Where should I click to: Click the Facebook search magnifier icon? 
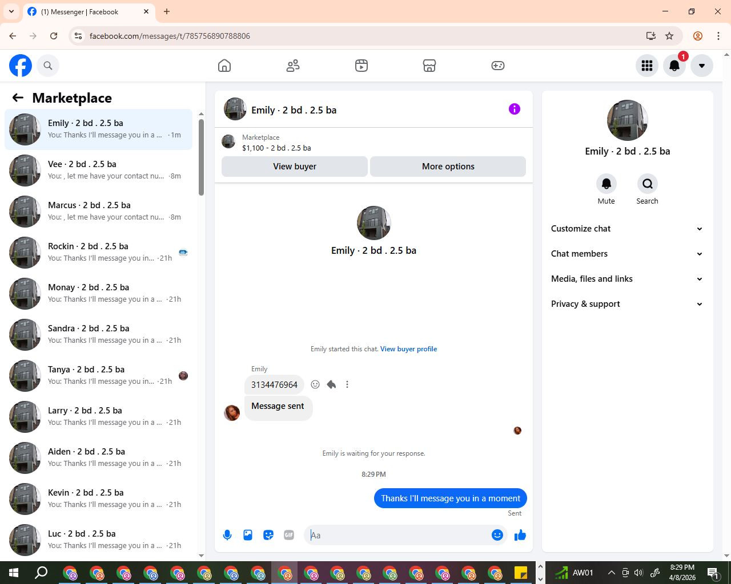click(x=48, y=66)
